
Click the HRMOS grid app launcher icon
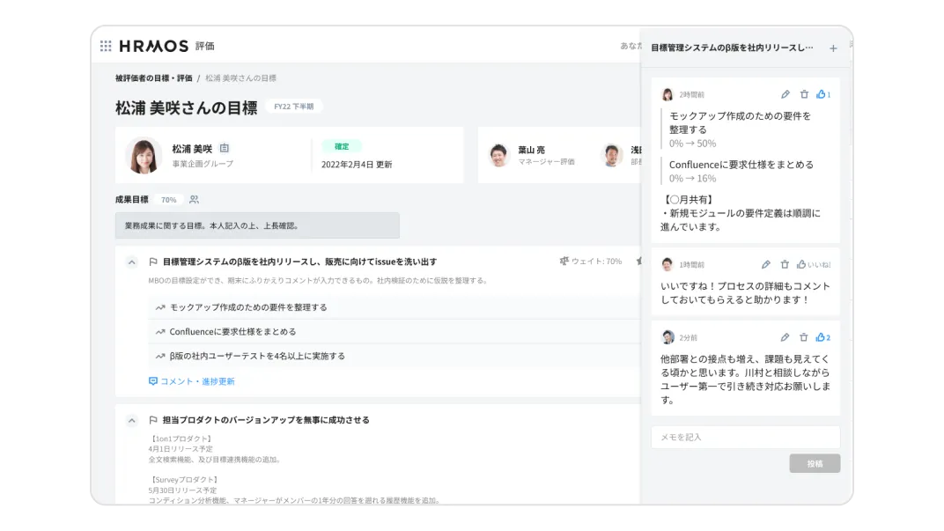coord(106,46)
